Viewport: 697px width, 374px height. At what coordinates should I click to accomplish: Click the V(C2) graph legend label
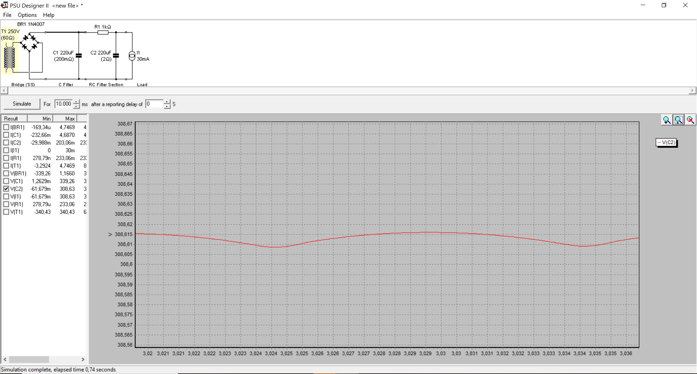(x=667, y=142)
